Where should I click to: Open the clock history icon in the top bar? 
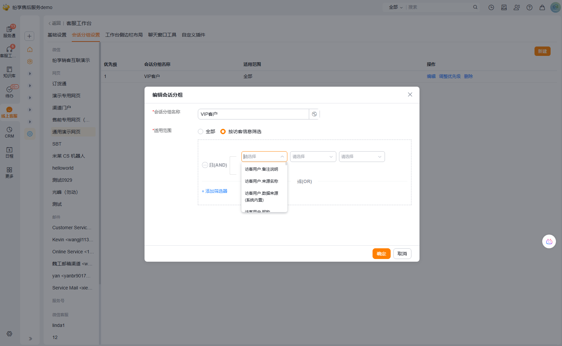pos(491,7)
